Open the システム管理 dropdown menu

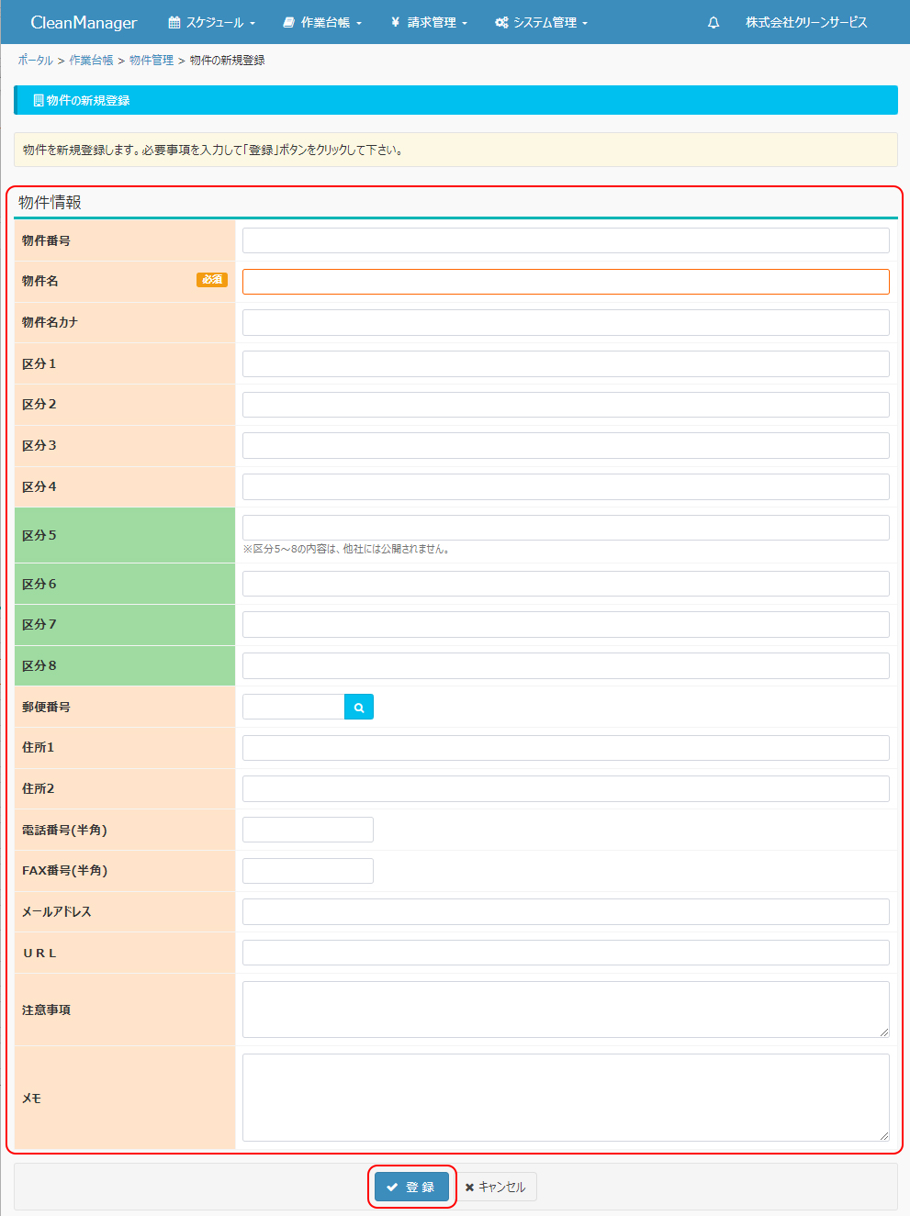click(x=541, y=22)
